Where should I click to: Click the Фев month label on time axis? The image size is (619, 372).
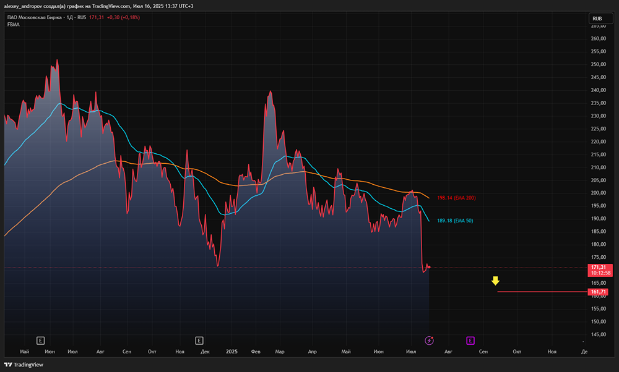(x=256, y=351)
